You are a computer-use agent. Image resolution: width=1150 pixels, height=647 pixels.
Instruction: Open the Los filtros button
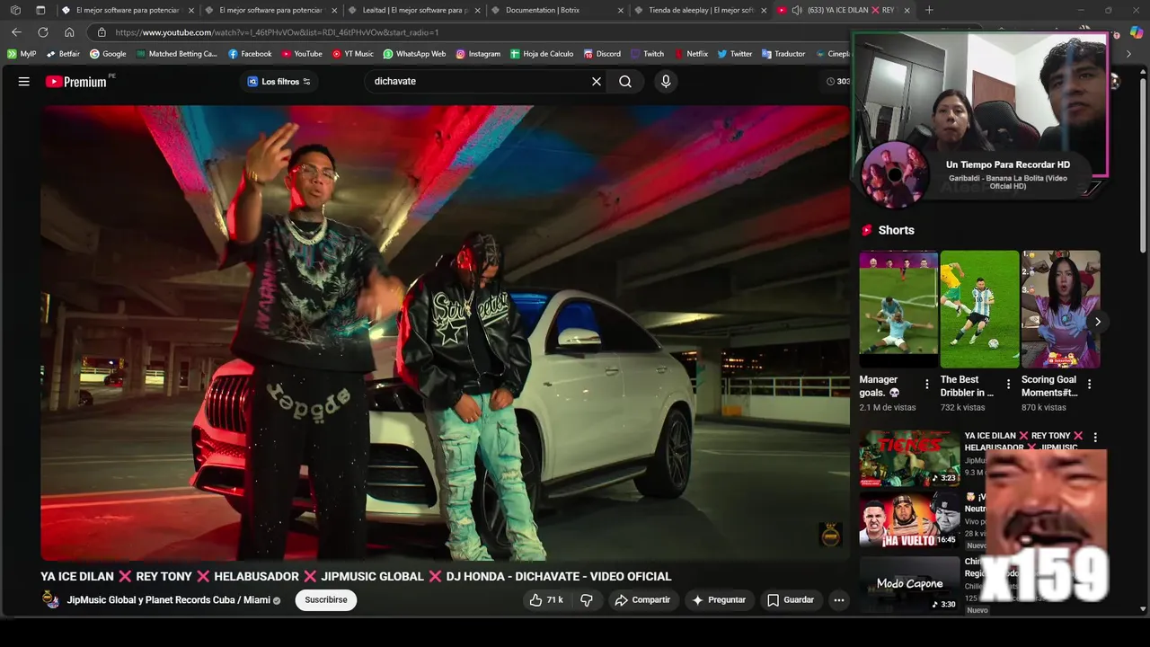click(279, 82)
